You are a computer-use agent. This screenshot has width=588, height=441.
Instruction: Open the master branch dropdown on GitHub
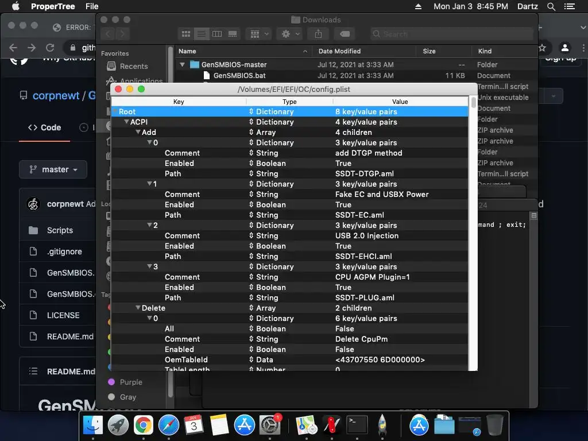pos(53,169)
